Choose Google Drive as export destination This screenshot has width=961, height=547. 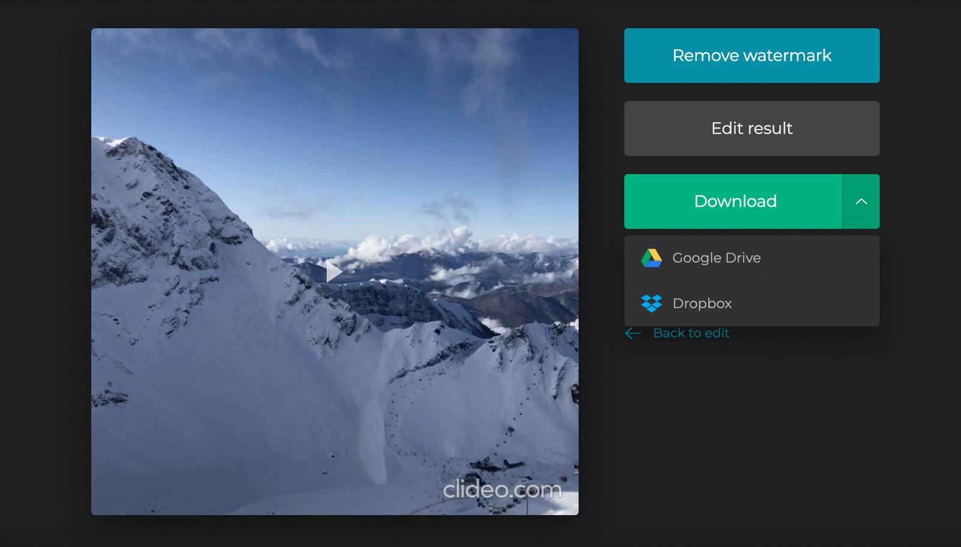[716, 258]
